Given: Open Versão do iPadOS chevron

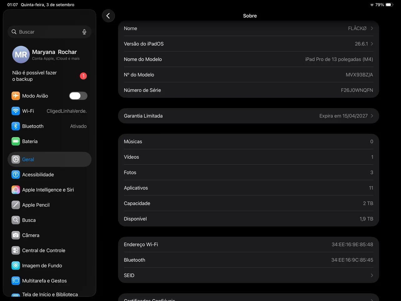Looking at the screenshot, I should tap(372, 44).
